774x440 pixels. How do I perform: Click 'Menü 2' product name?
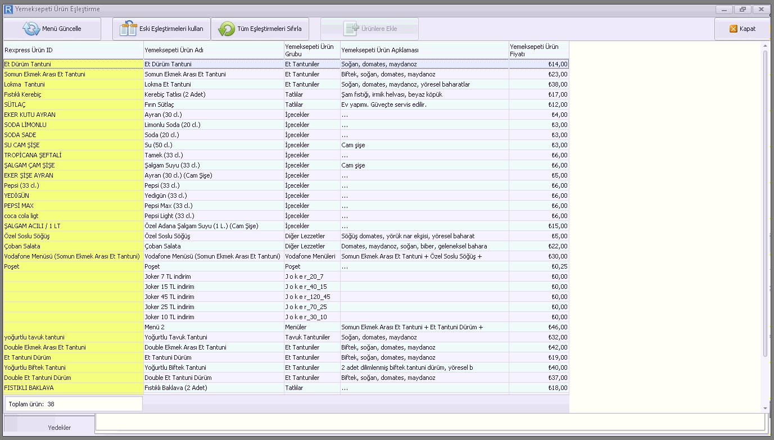155,327
